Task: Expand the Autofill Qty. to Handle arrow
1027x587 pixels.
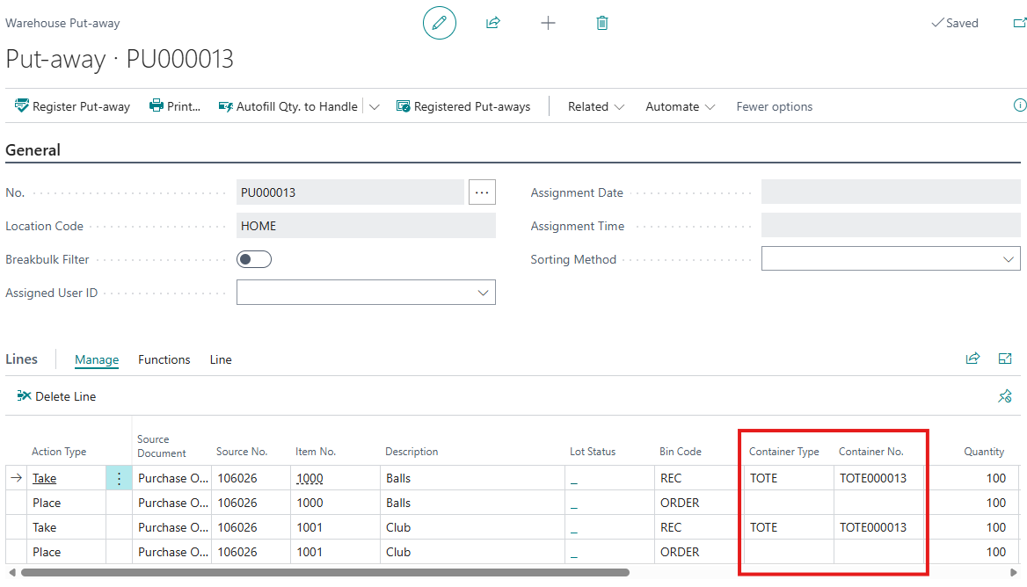Action: (x=375, y=106)
